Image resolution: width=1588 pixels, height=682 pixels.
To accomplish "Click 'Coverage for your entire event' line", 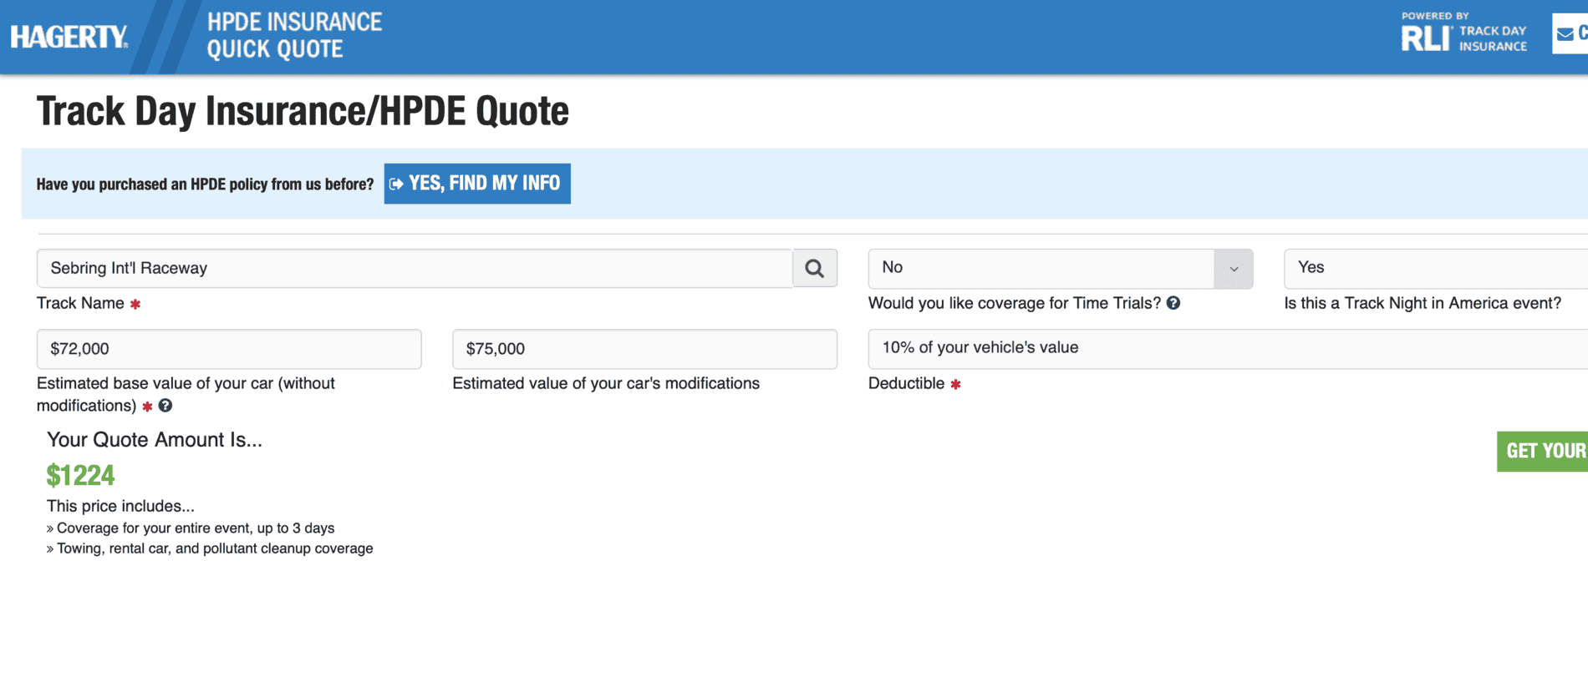I will pos(191,528).
